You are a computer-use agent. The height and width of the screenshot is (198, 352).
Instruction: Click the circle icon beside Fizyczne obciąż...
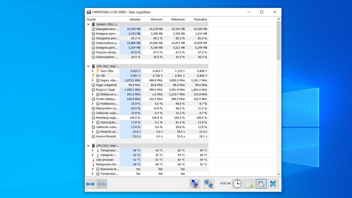pyautogui.click(x=94, y=52)
